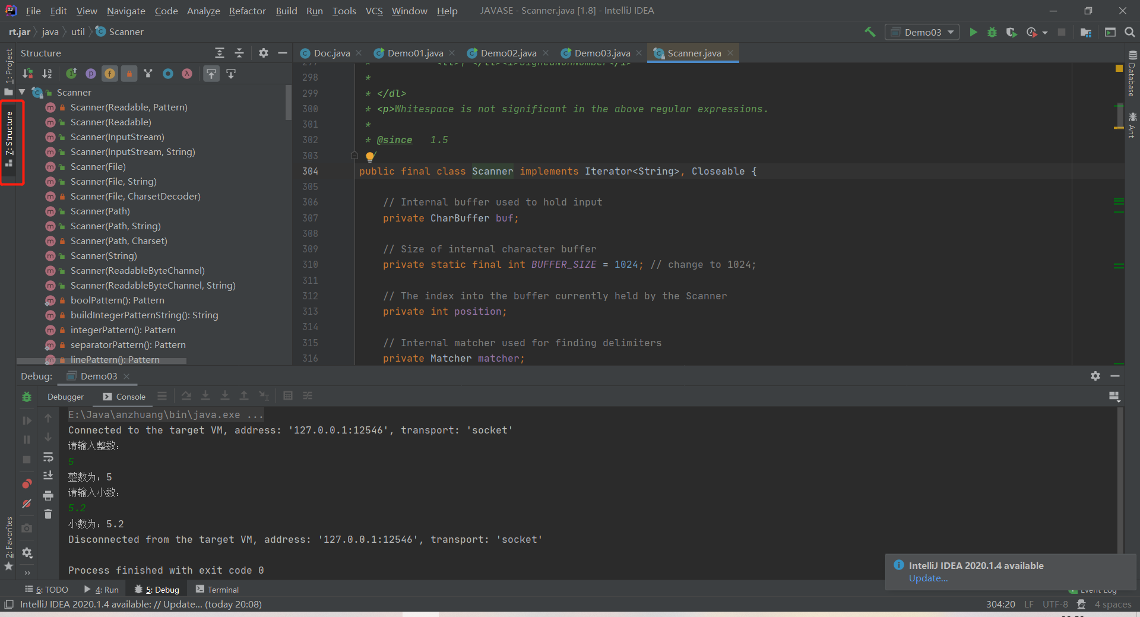Open the VCS menu
Screen dimensions: 1140x617
pos(374,11)
